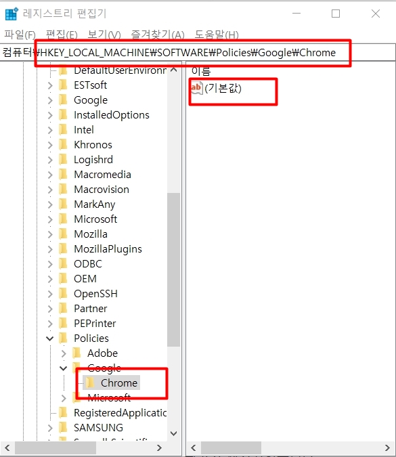Expand the Google key under SOFTWARE
Screen dimensions: 396x457
pyautogui.click(x=50, y=100)
